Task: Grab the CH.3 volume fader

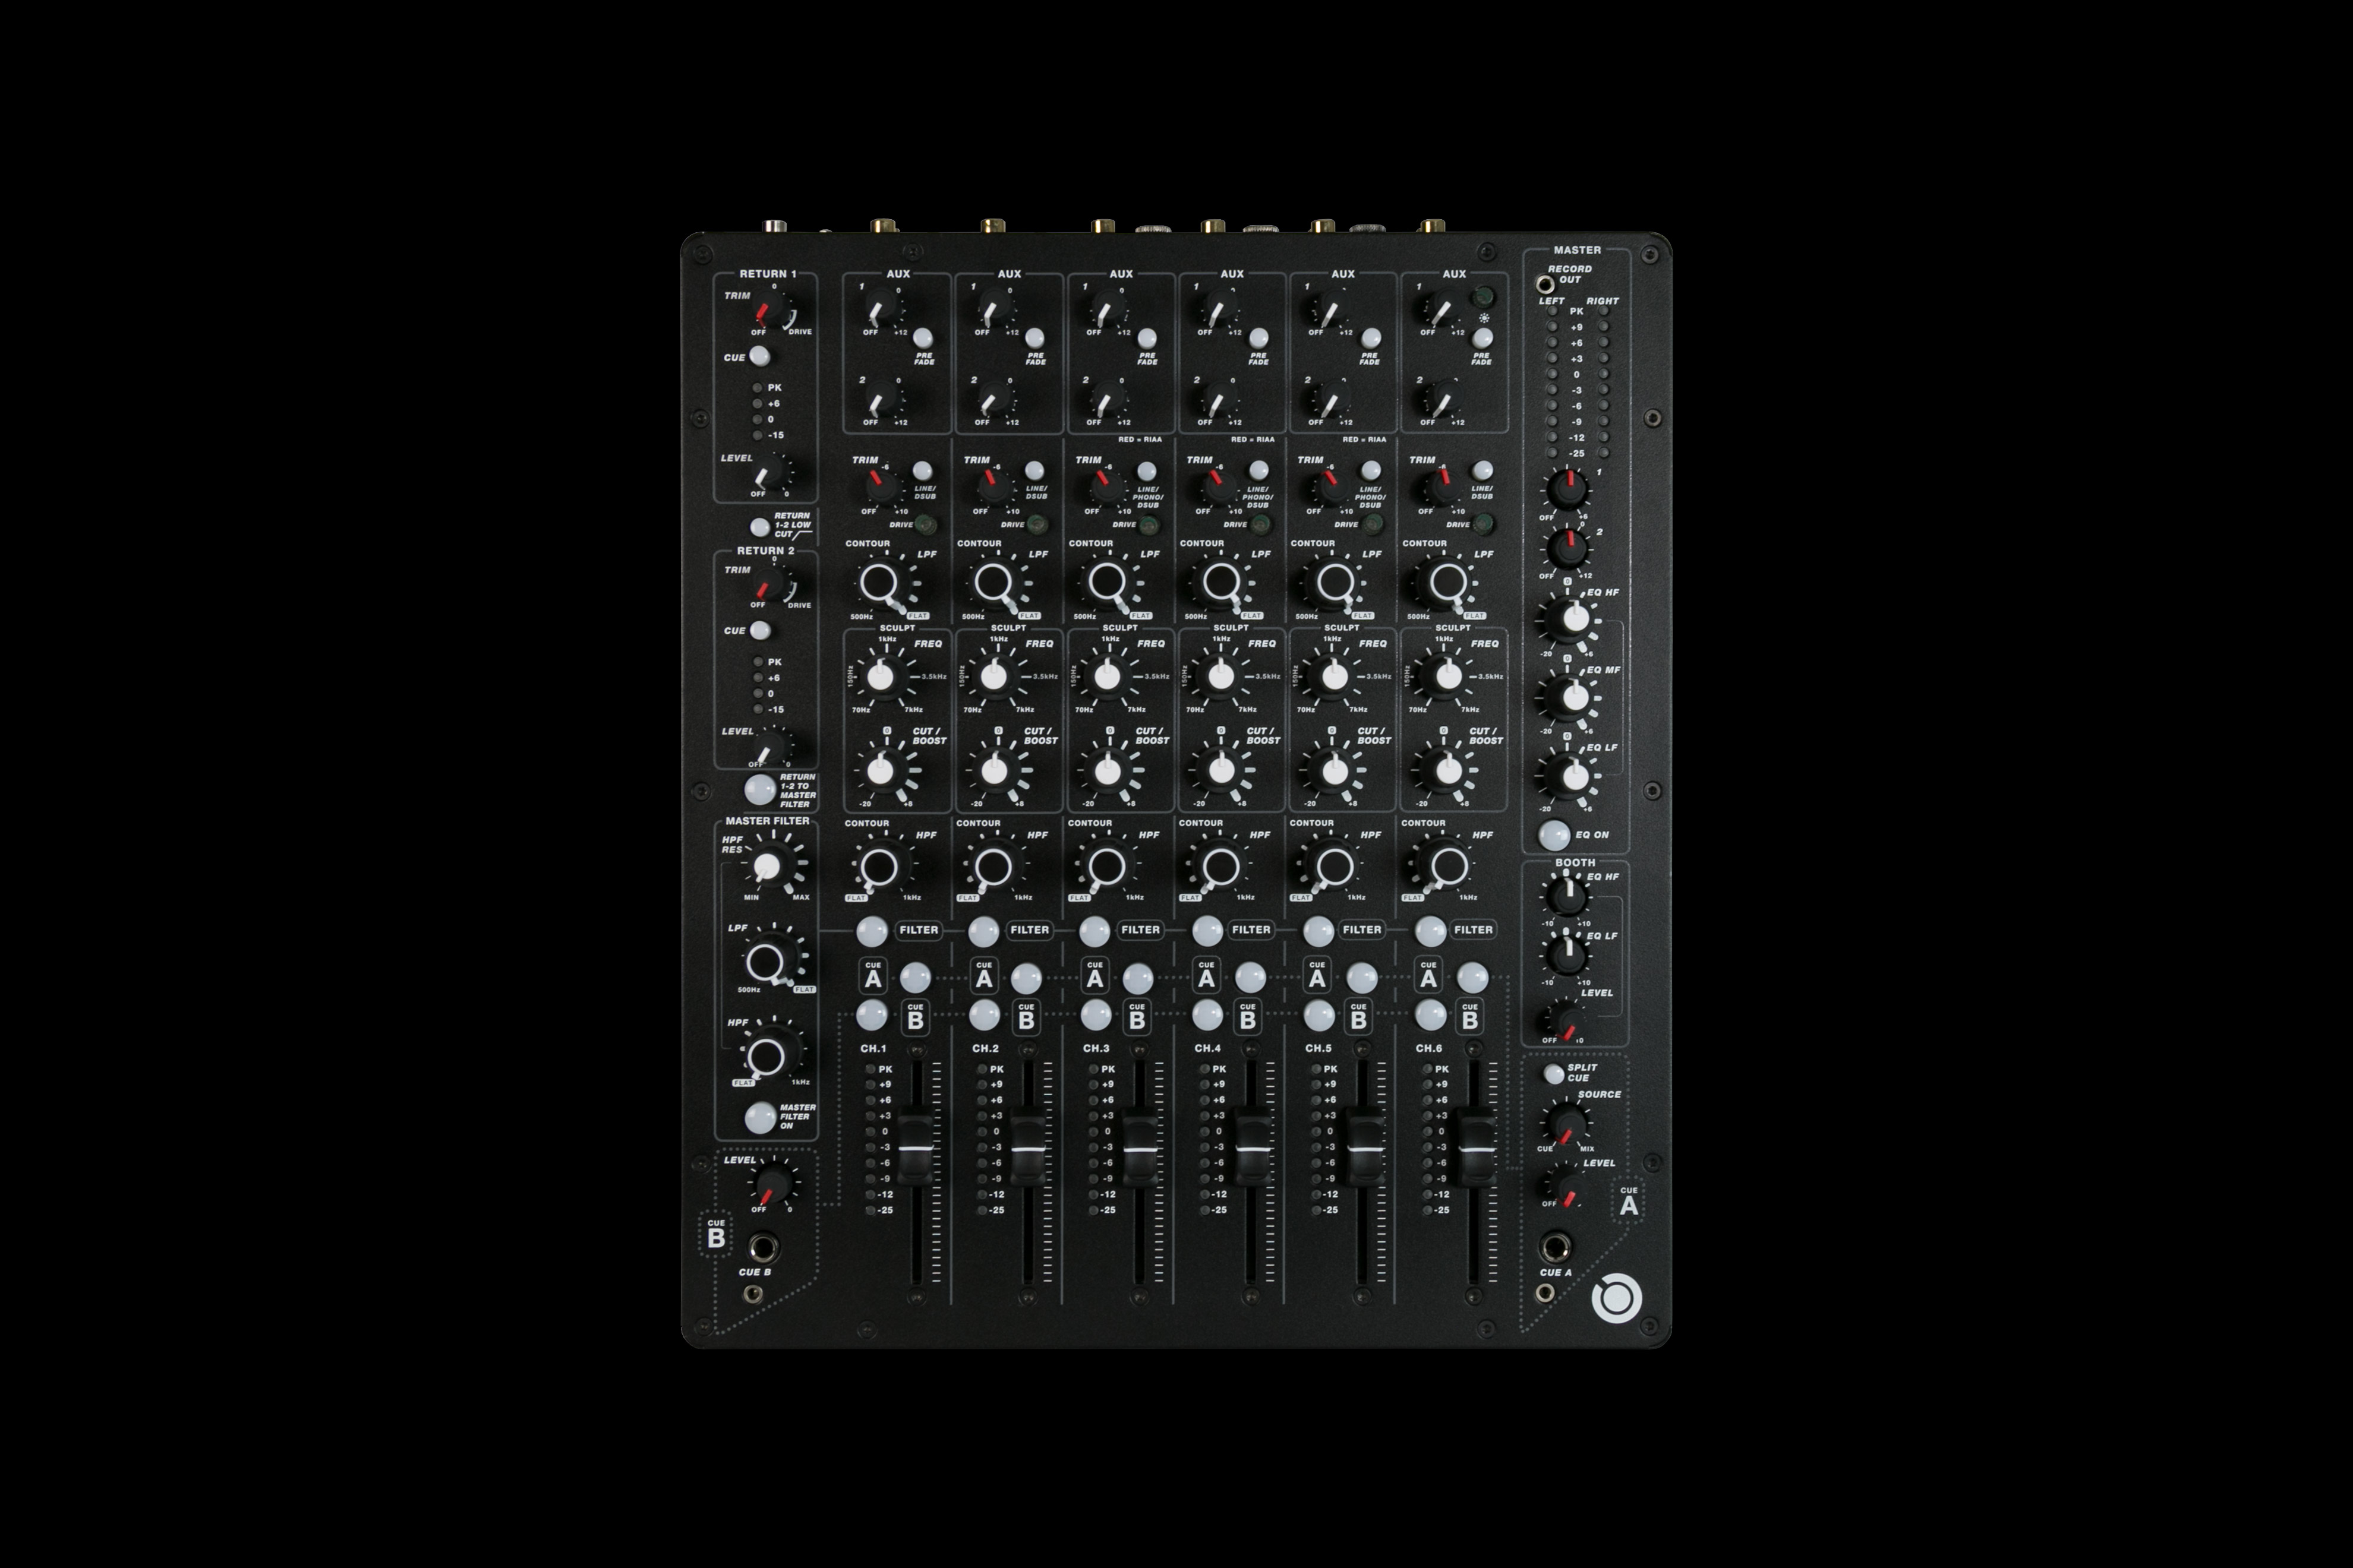Action: click(x=1138, y=1148)
